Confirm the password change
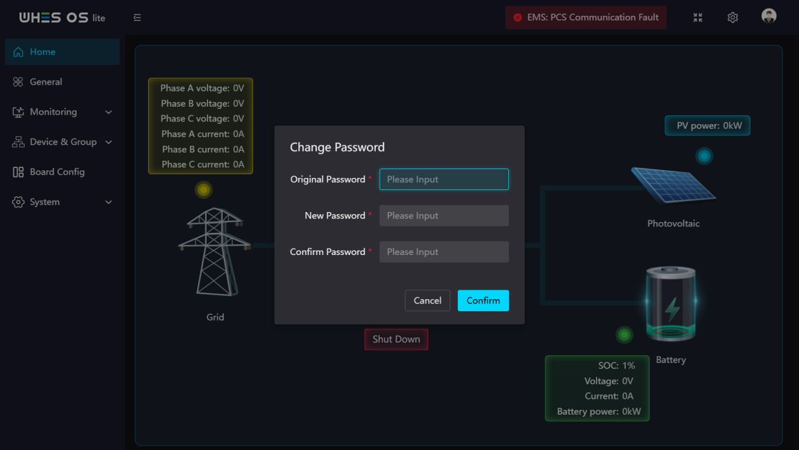This screenshot has width=799, height=450. [x=483, y=300]
